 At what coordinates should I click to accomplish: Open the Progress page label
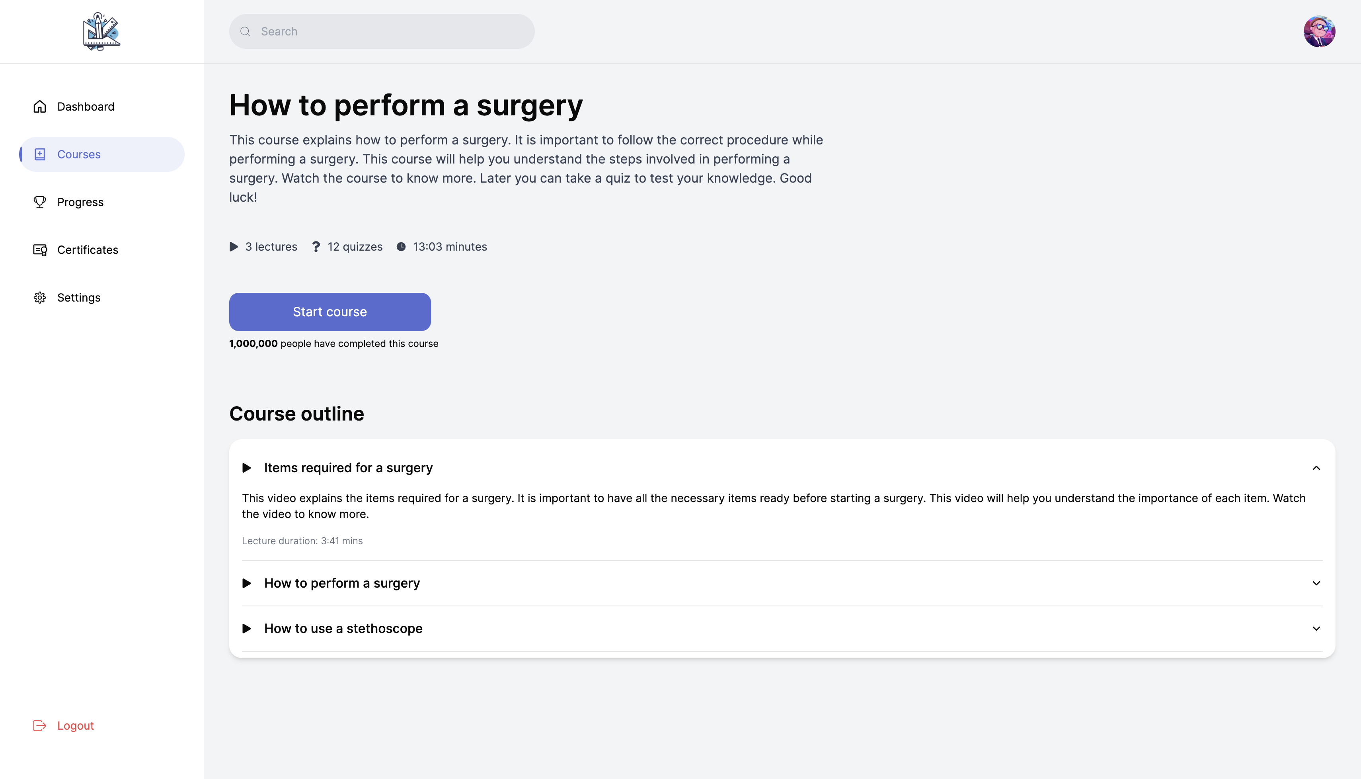pyautogui.click(x=80, y=202)
